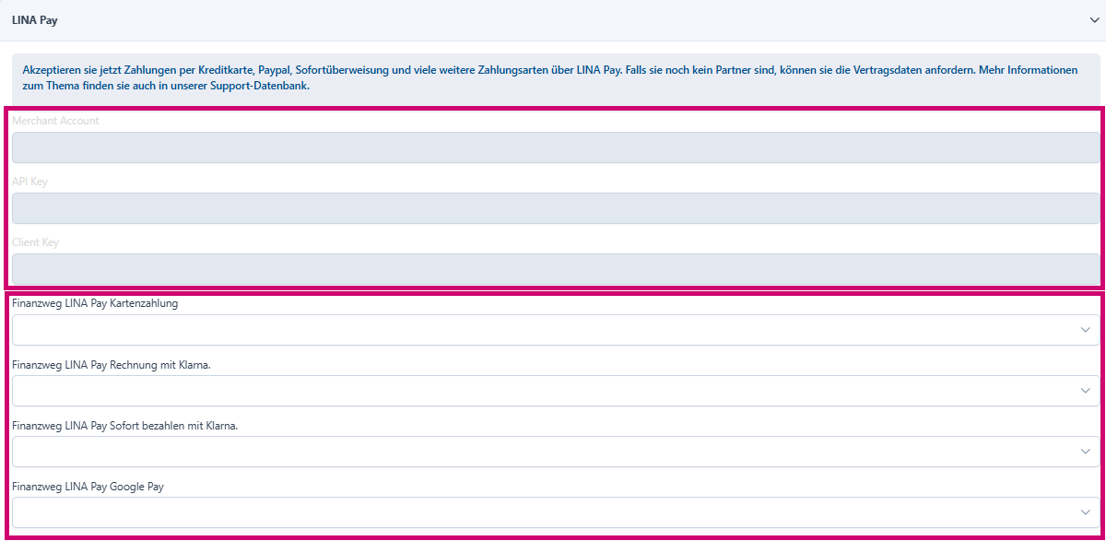Image resolution: width=1106 pixels, height=541 pixels.
Task: Open Finanzweg LINA Pay Kartenzahlung dropdown
Action: tap(556, 330)
